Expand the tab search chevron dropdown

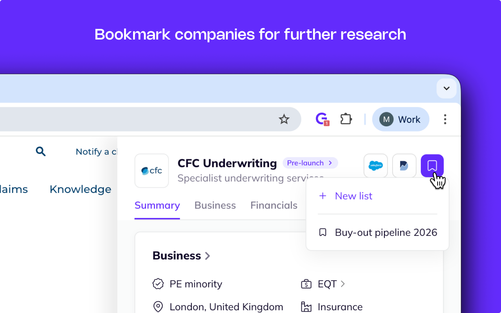pos(447,88)
